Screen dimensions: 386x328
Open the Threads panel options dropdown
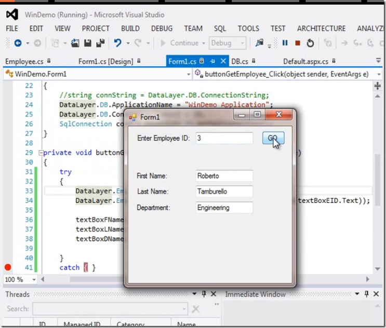click(x=194, y=294)
